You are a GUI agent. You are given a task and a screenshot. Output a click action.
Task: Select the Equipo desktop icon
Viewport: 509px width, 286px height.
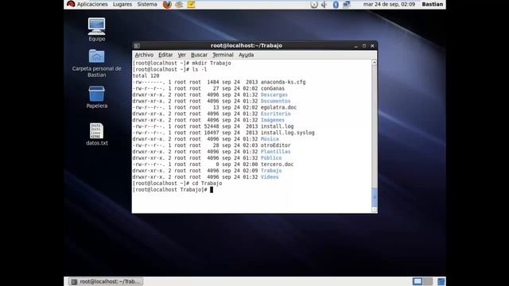coord(97,29)
